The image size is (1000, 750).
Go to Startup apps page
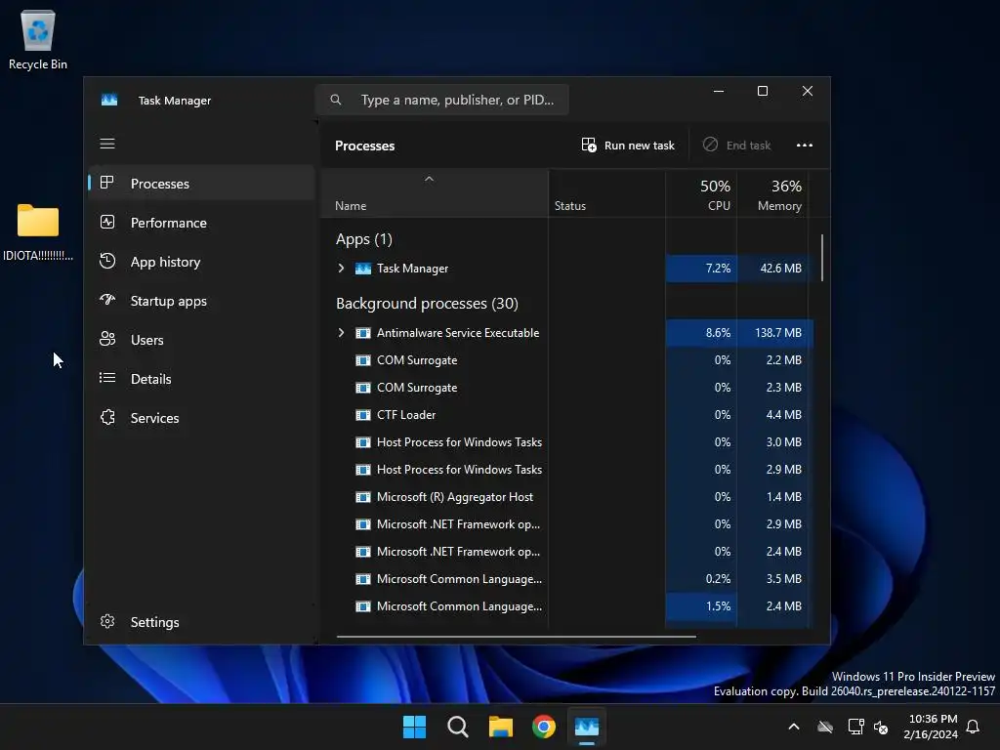[201, 301]
